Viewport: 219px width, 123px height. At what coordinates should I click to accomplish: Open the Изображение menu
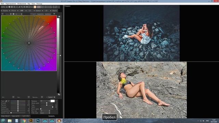[22, 4]
